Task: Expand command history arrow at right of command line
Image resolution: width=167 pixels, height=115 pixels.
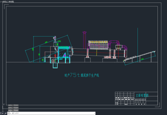Action: point(94,113)
